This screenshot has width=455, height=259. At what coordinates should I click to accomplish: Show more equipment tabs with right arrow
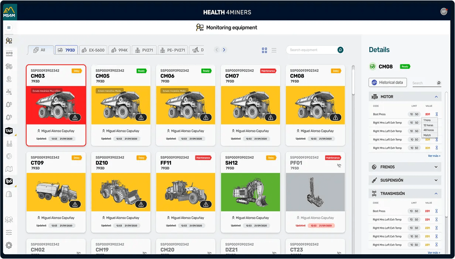(224, 50)
